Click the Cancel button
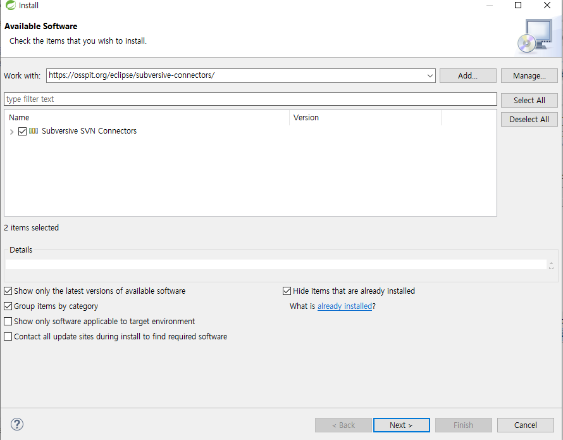Viewport: 563px width, 440px height. 525,425
